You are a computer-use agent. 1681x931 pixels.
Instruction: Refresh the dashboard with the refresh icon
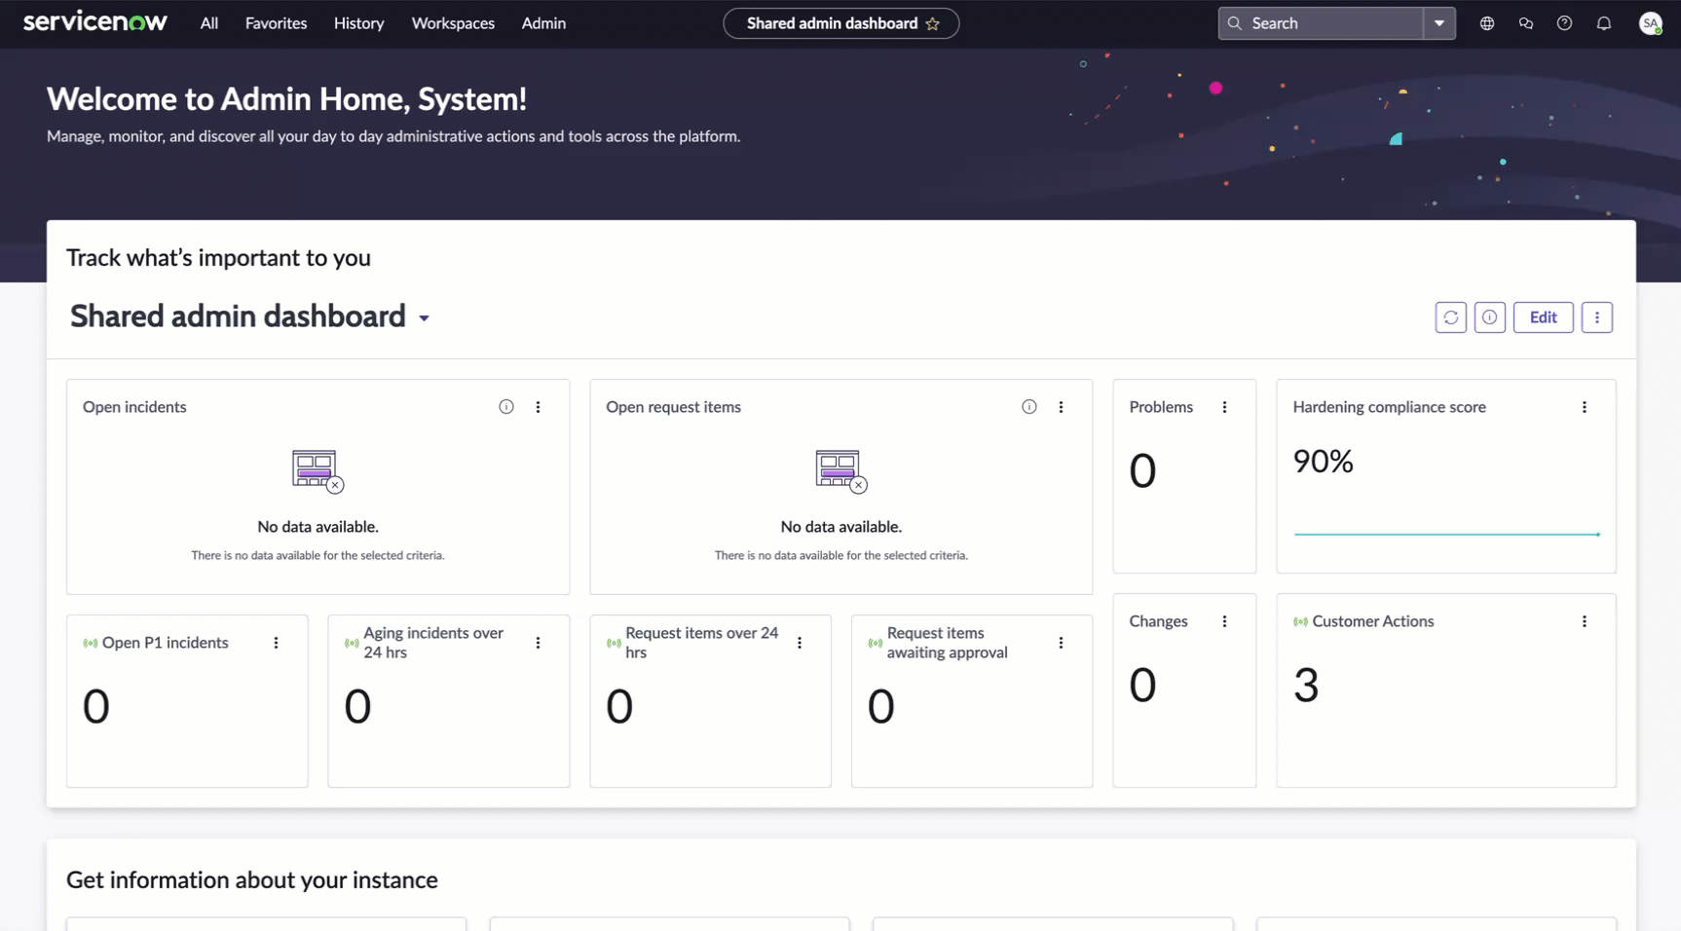click(1451, 317)
